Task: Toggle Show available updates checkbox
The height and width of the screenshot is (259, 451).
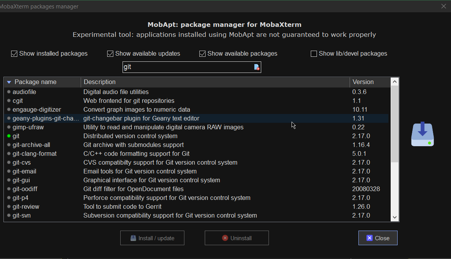Action: (110, 54)
